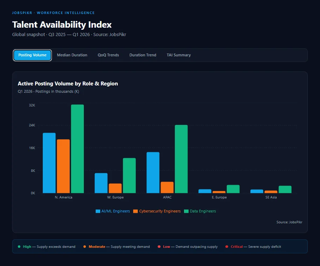Screen dimensions: 320x266
Task: Click Workforce Intelligence header link
Action: 66,13
